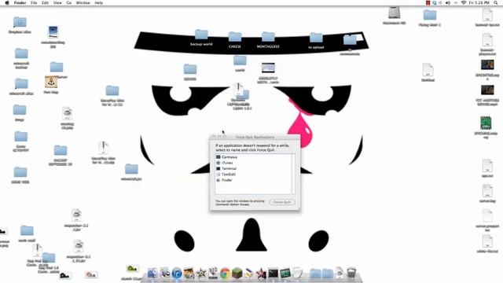The width and height of the screenshot is (503, 283).
Task: Select the green video file icon
Action: tap(486, 123)
